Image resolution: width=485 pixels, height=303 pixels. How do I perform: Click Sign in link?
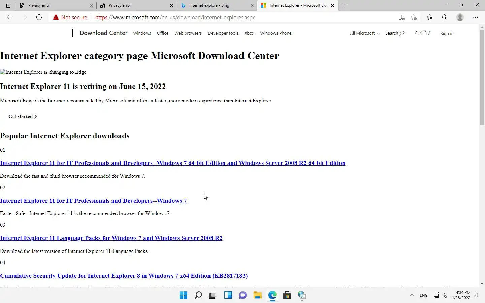coord(447,33)
